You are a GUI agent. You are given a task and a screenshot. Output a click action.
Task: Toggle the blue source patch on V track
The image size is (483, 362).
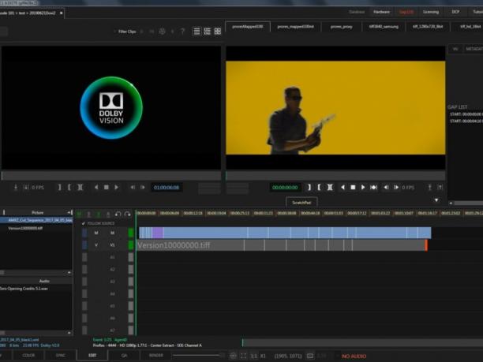click(84, 245)
